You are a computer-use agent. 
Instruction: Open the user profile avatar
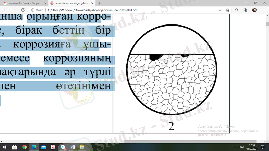coord(255,10)
